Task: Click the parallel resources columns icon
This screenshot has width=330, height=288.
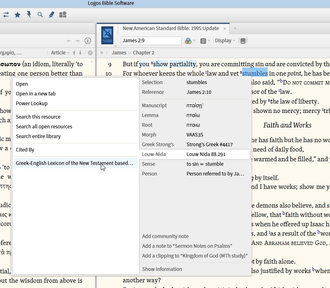Action: tap(203, 41)
